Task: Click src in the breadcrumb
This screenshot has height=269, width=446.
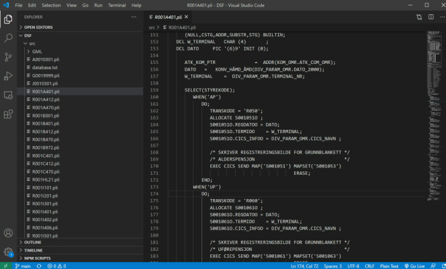Action: pyautogui.click(x=152, y=28)
